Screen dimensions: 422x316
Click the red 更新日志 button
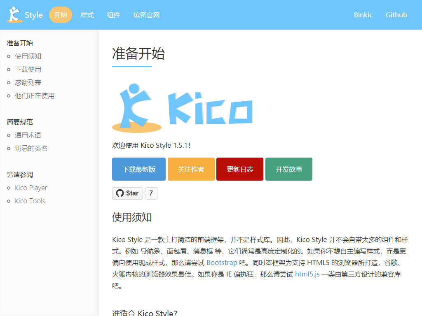click(x=240, y=169)
